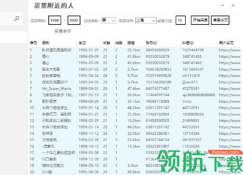Start collecting with the 开始采集 button
243x175 pixels.
200,20
